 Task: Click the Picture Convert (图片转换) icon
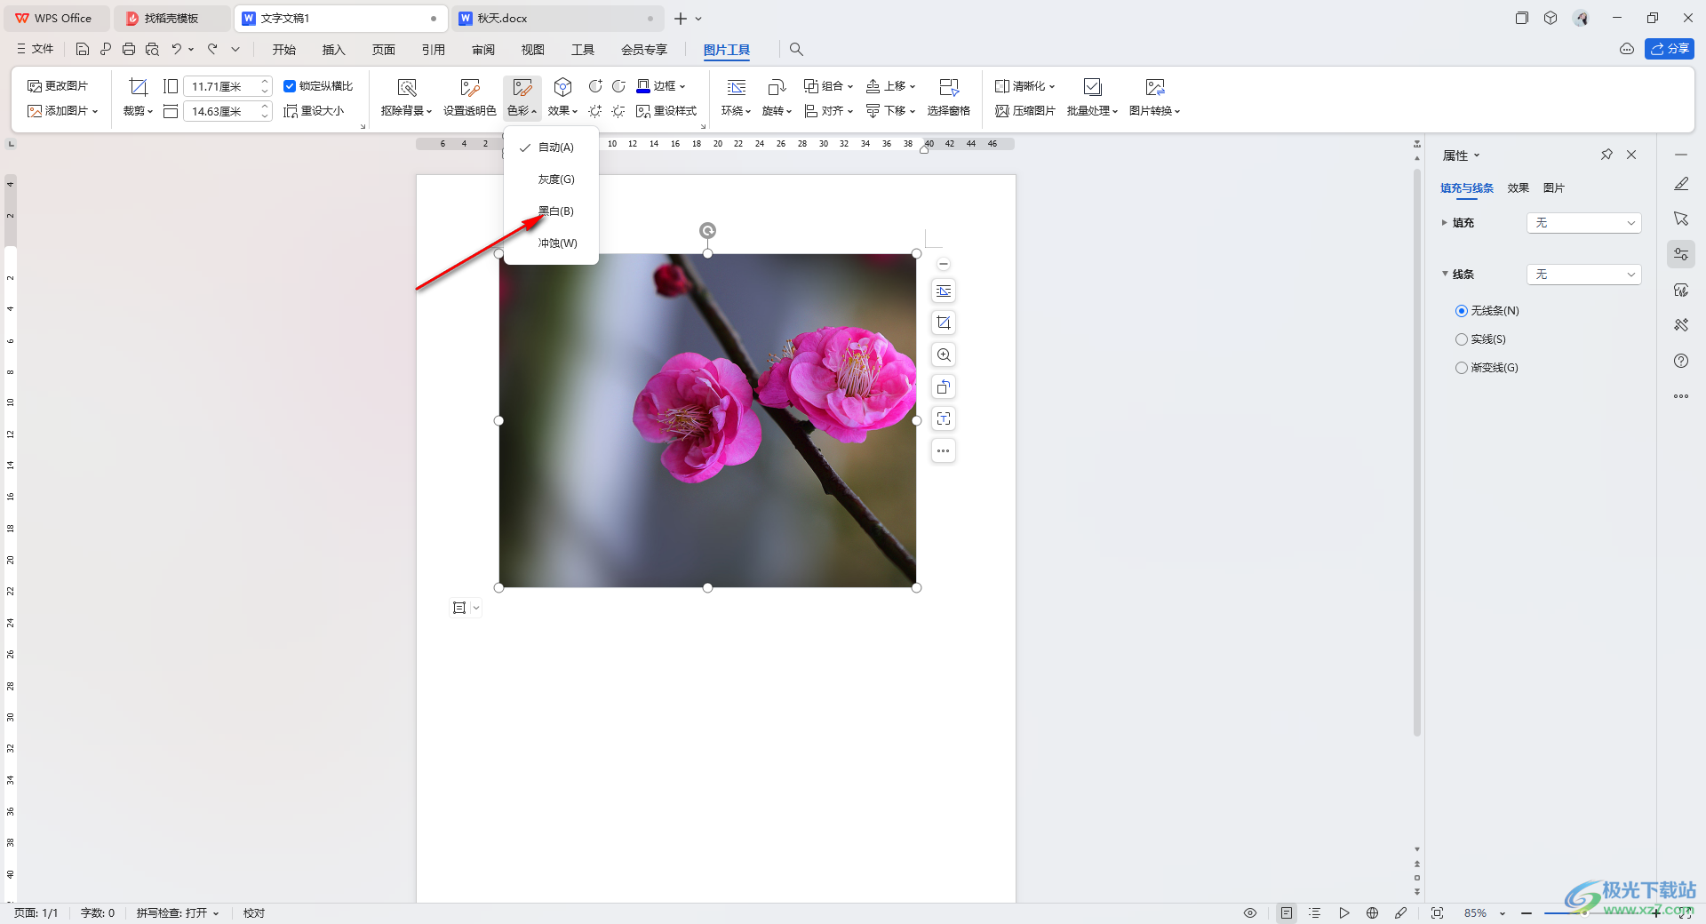pos(1155,87)
